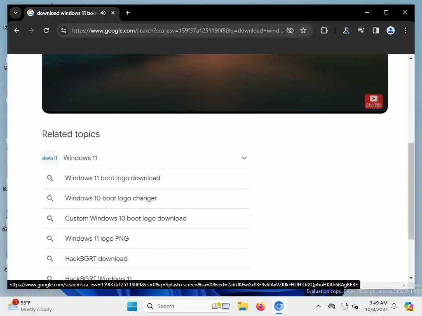This screenshot has width=422, height=316.
Task: Open a new tab
Action: pos(128,13)
